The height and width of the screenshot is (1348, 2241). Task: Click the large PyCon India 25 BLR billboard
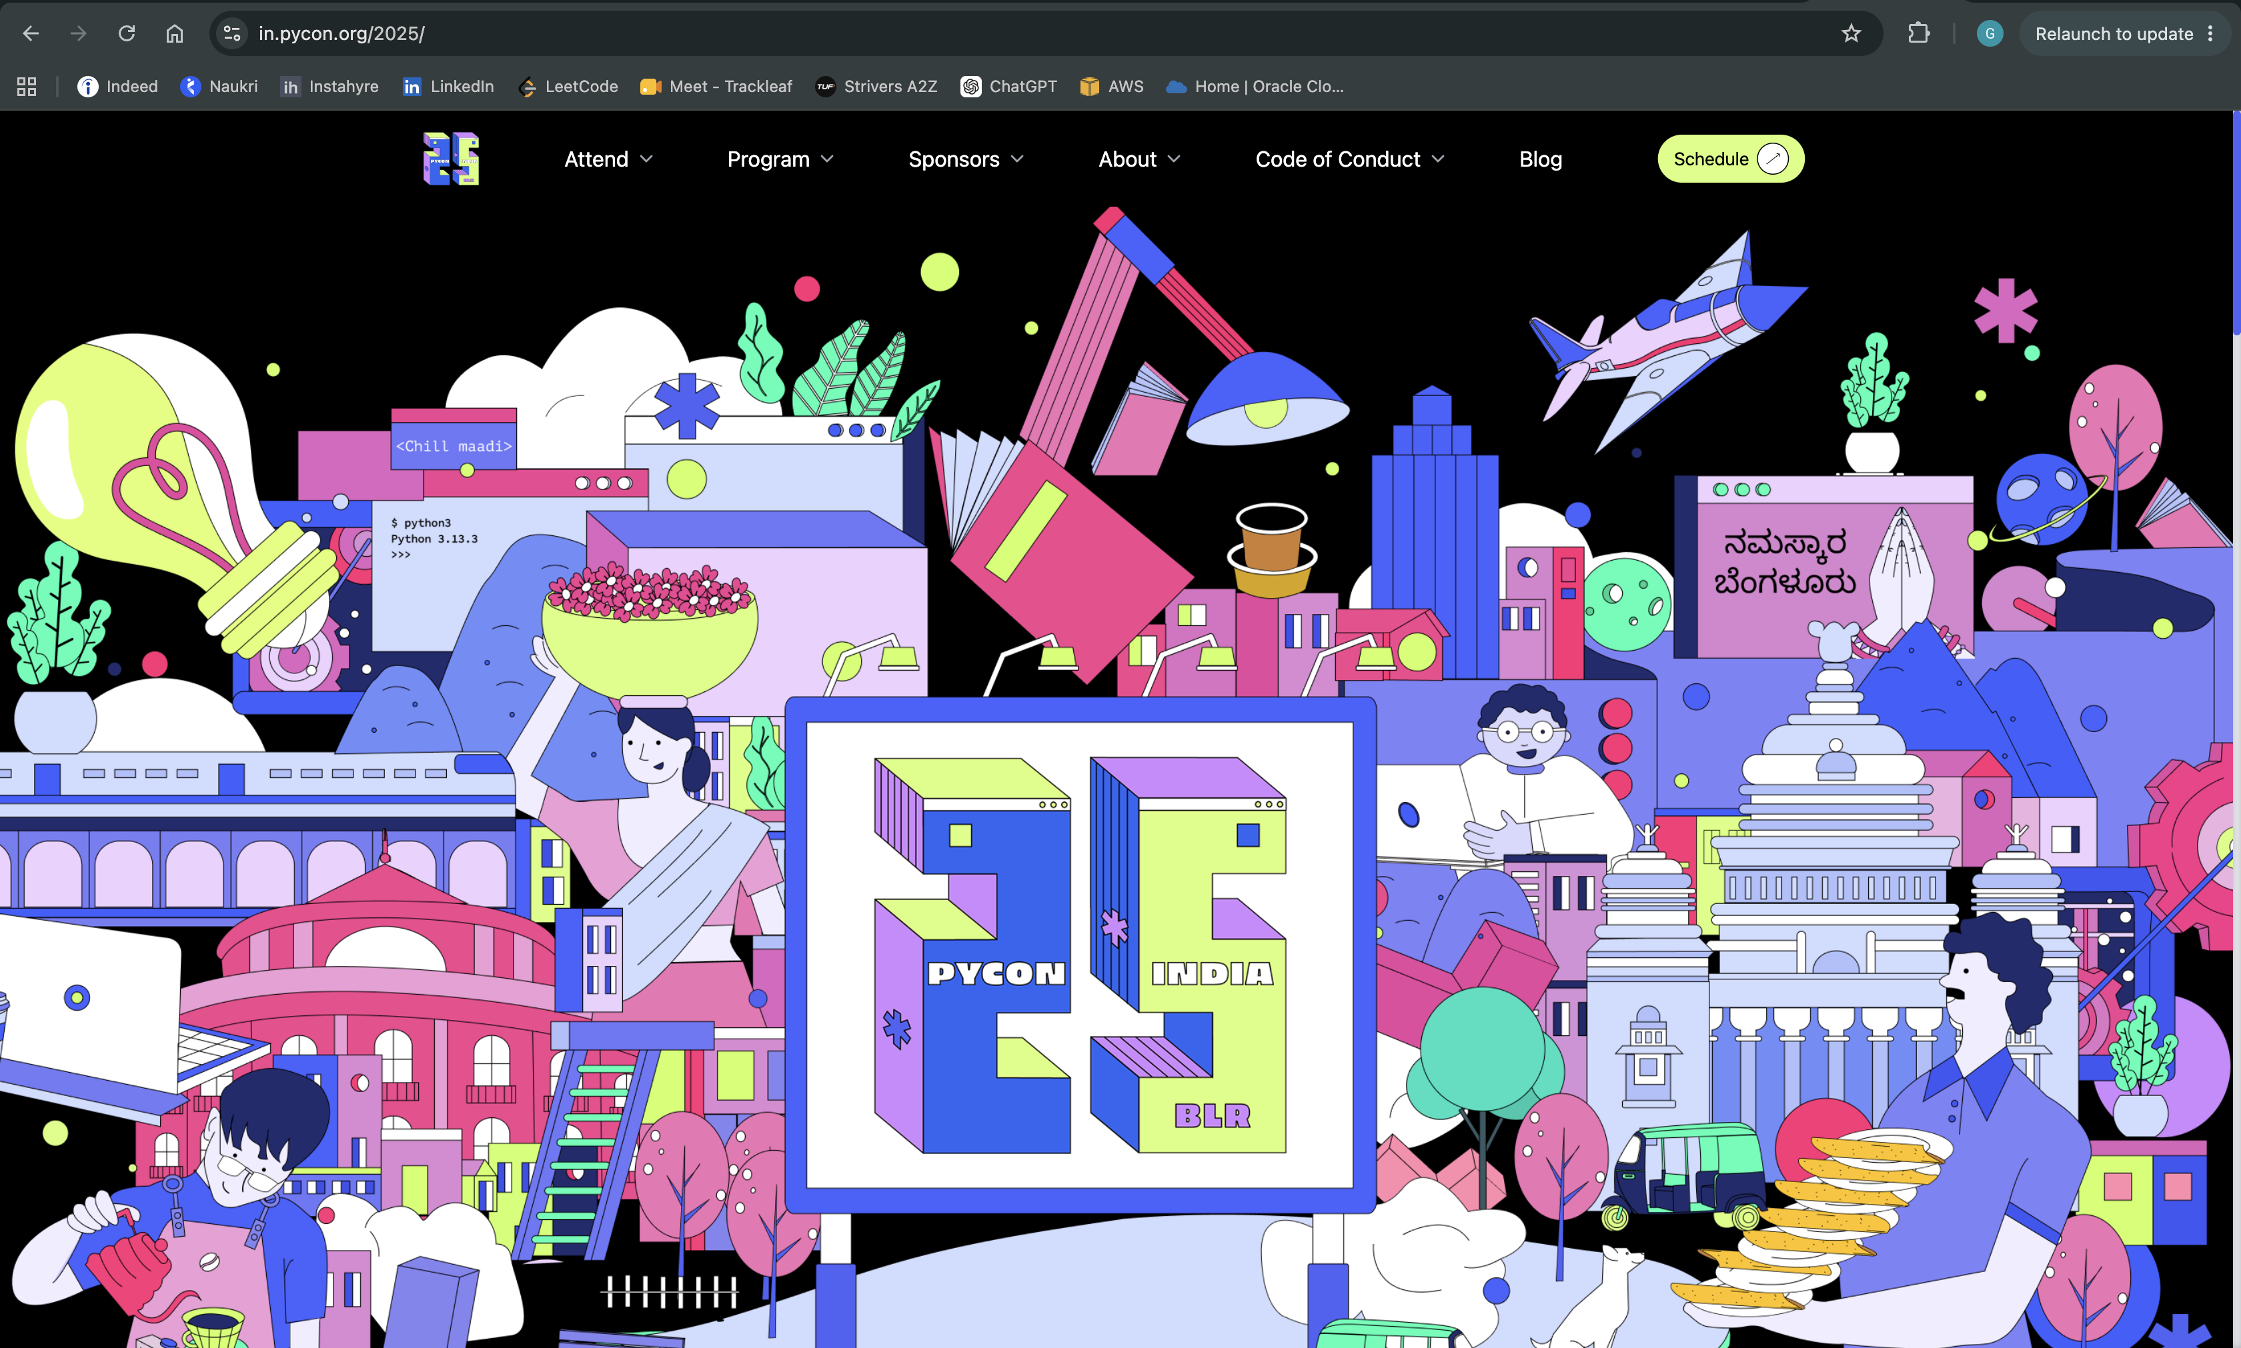click(x=1080, y=955)
